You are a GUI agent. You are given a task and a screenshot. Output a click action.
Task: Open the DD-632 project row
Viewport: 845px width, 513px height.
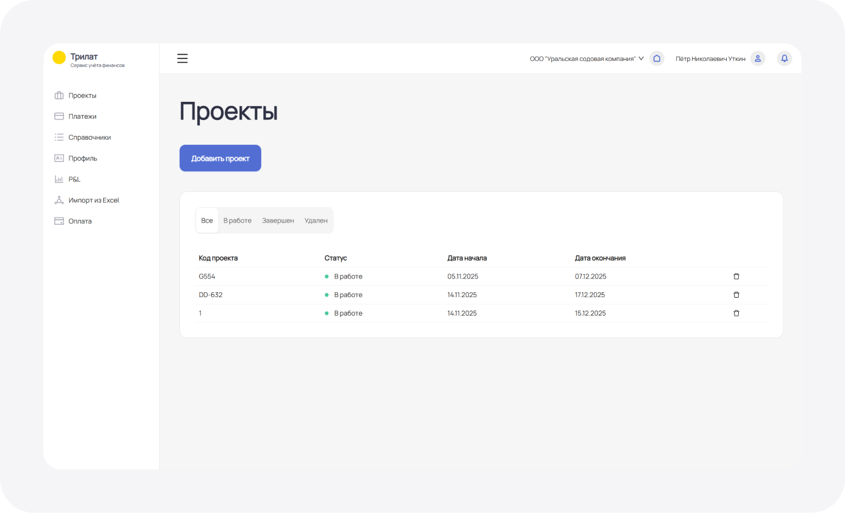pos(215,295)
